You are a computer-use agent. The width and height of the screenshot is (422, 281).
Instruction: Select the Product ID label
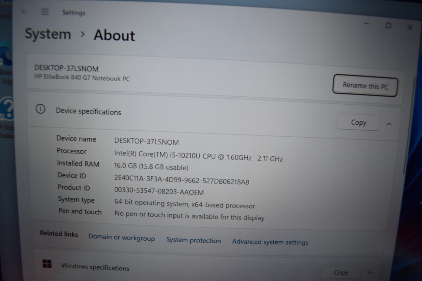click(73, 187)
